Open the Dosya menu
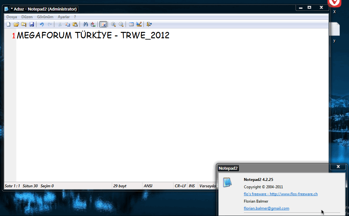 (12, 17)
